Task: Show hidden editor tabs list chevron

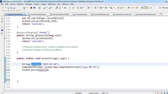Action: click(x=161, y=14)
